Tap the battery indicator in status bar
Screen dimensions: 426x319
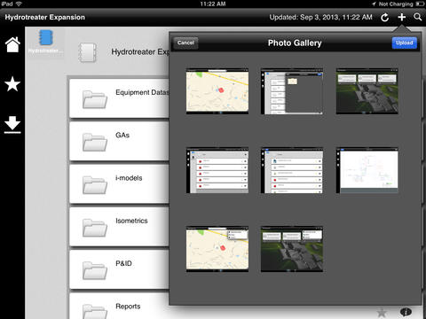420,4
